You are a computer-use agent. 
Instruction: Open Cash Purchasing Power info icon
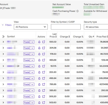[x=77, y=11]
